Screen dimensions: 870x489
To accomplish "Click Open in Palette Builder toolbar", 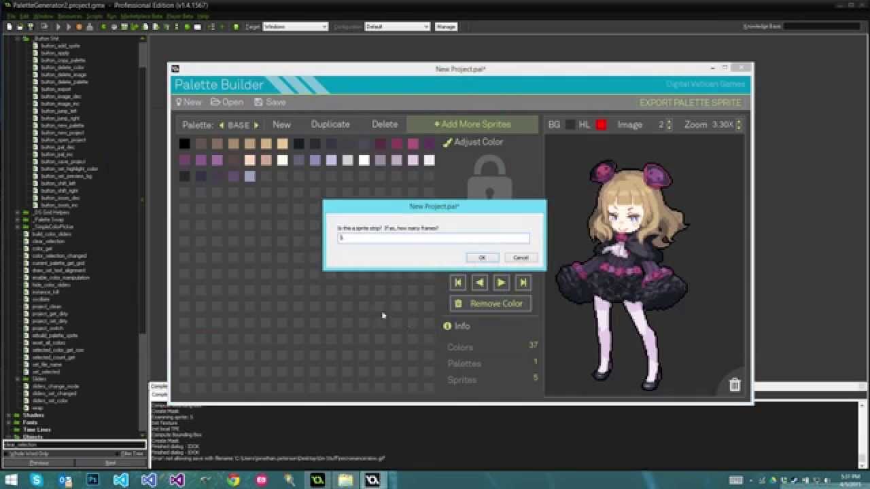I will tap(227, 102).
